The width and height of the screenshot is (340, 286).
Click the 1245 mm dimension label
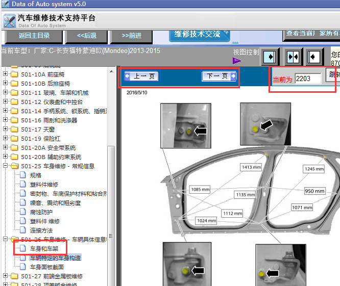314,169
